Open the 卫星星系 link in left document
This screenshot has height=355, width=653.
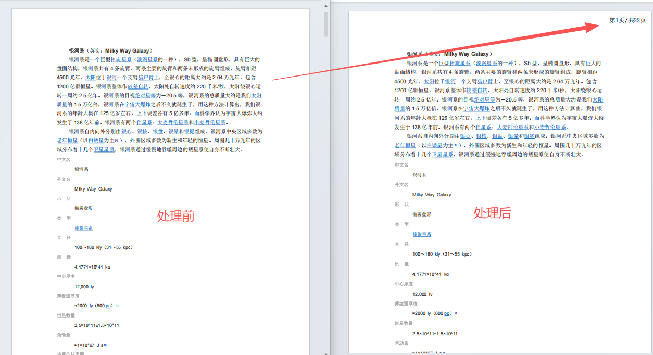click(x=104, y=150)
